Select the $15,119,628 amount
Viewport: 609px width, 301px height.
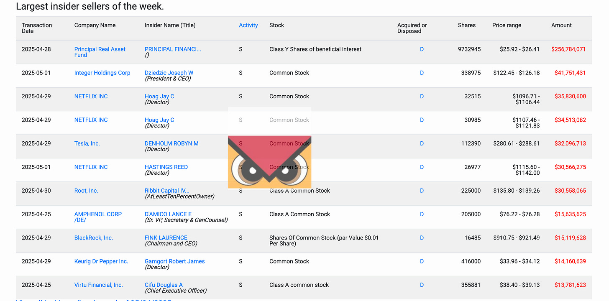click(570, 238)
